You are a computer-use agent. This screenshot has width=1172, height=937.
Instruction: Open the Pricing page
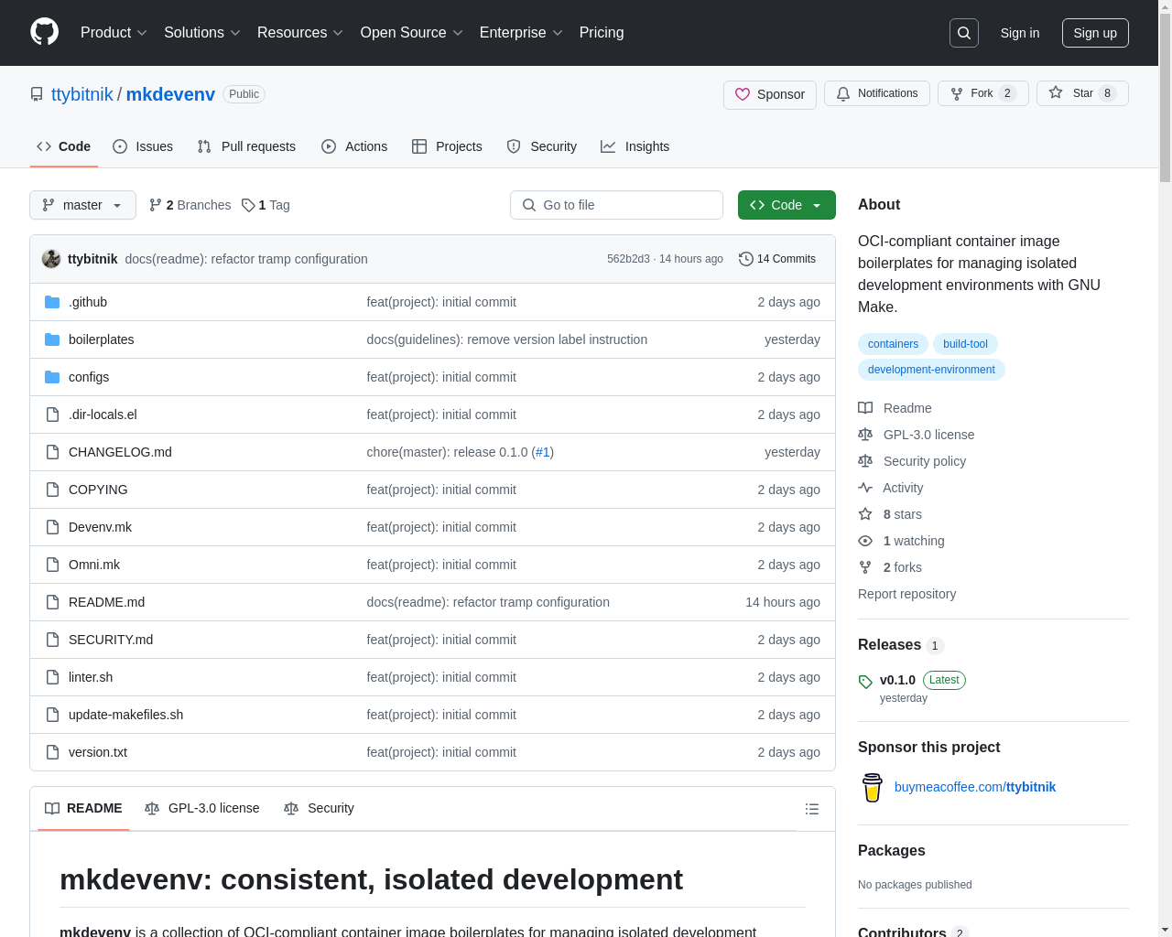point(602,33)
